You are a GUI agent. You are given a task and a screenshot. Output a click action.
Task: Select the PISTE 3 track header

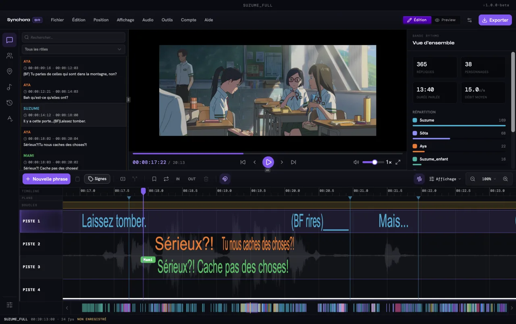(42, 267)
